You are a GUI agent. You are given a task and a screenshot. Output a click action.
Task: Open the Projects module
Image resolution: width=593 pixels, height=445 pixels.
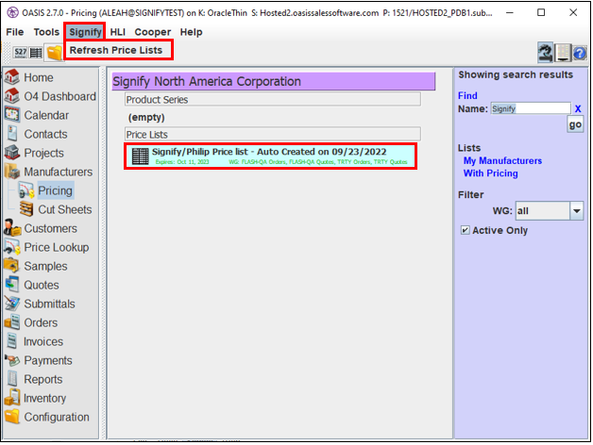tap(43, 153)
